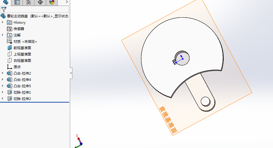Select the 凸台-拉伸5 feature icon
Screen dimensions: 273x148
(x=10, y=86)
